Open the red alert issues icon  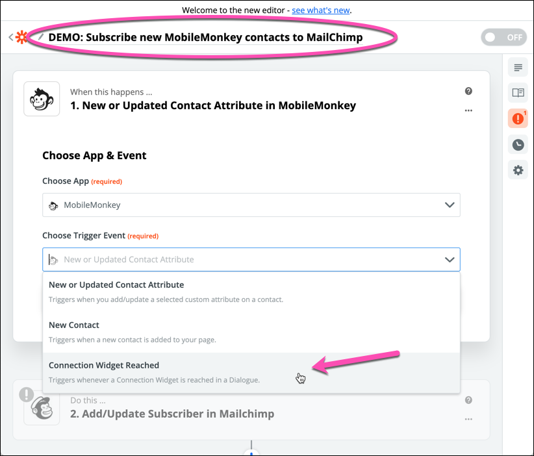[518, 118]
